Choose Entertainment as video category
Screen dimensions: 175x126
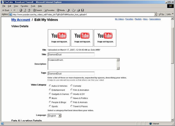50,90
